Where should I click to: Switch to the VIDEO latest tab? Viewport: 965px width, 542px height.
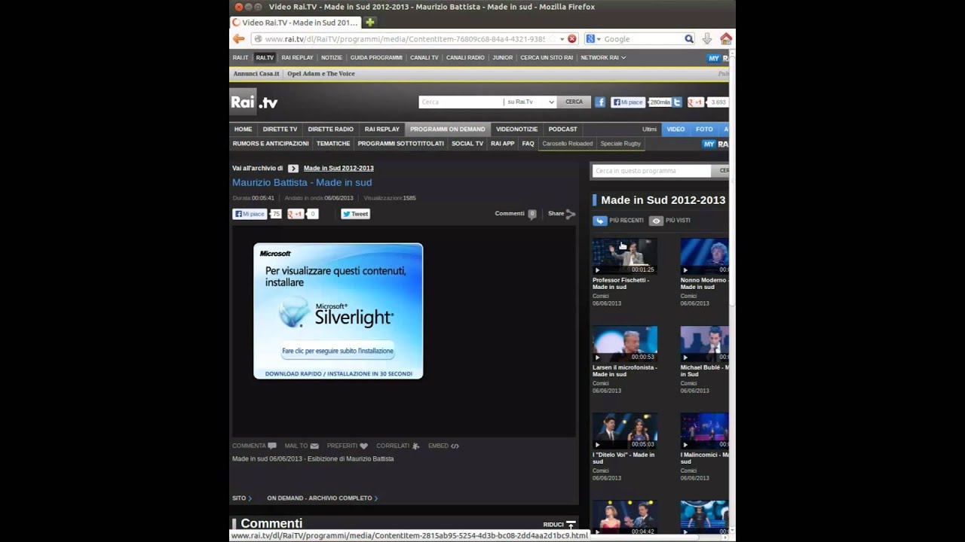coord(675,129)
